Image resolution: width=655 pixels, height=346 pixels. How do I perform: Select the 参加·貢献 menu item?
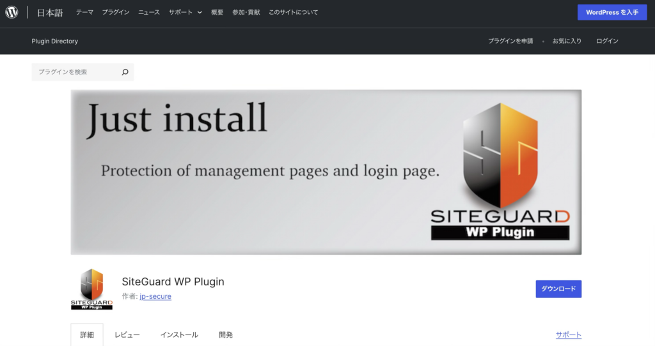pos(246,12)
